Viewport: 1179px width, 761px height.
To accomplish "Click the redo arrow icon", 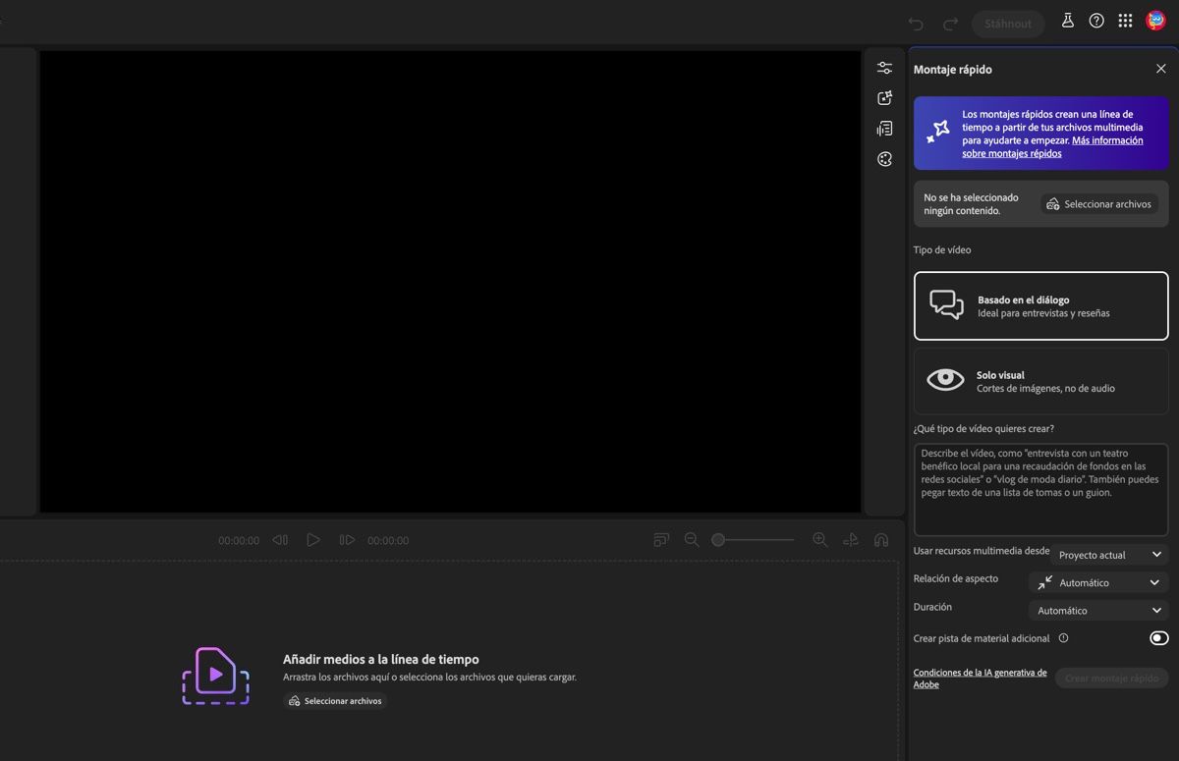I will pyautogui.click(x=950, y=23).
